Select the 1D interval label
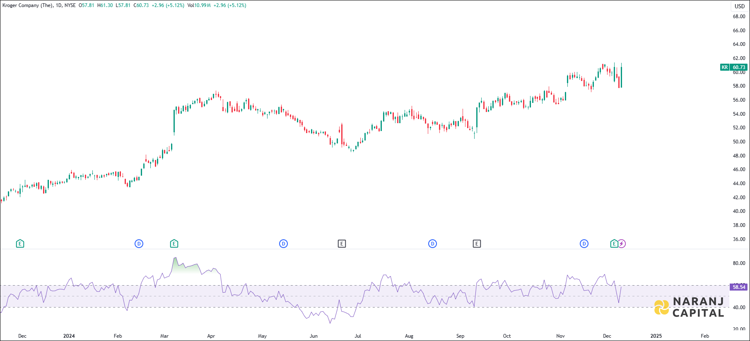The image size is (750, 341). [58, 5]
